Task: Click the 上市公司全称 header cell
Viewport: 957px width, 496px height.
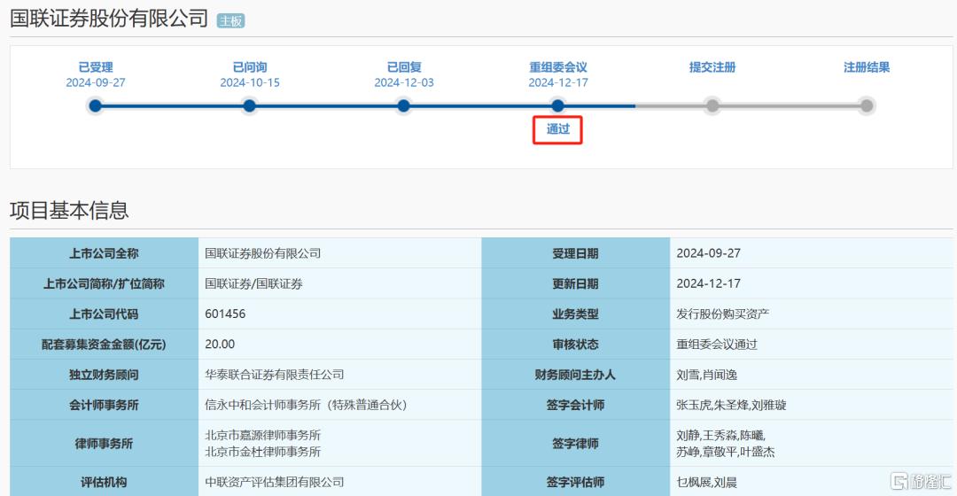Action: tap(104, 253)
